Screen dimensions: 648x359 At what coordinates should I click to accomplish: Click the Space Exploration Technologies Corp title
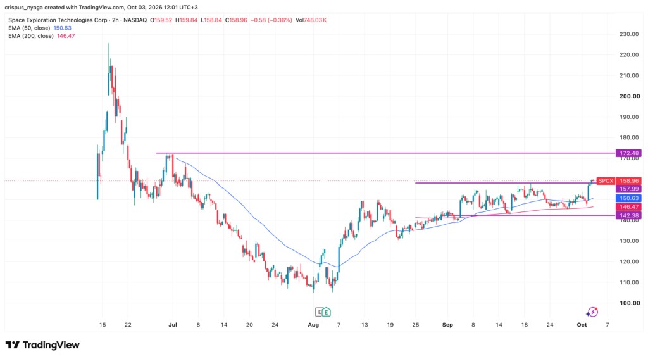[x=57, y=20]
